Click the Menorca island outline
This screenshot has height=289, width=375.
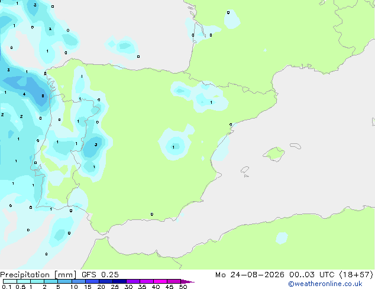[296, 146]
